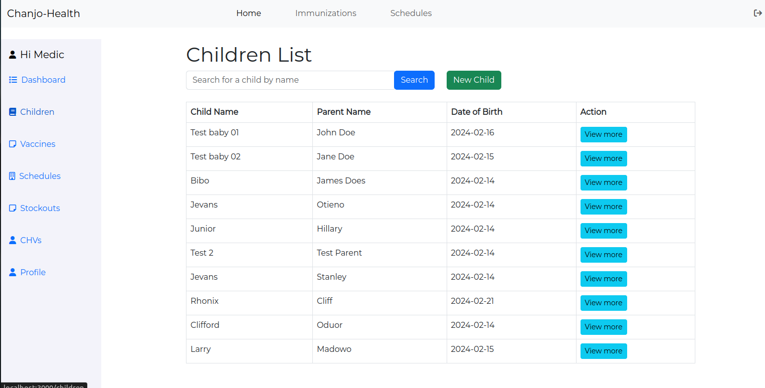View more for Rhonix
The image size is (765, 388).
[x=604, y=303]
